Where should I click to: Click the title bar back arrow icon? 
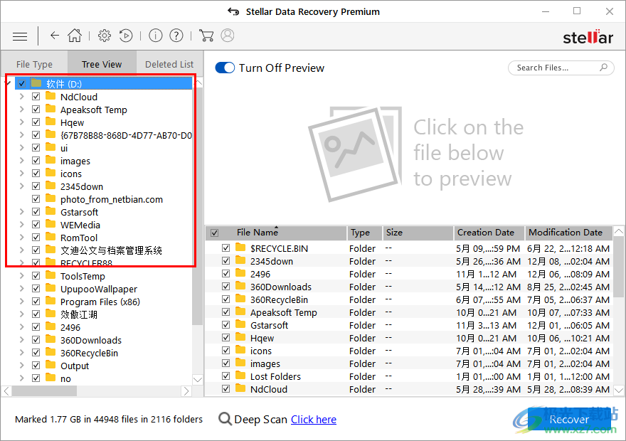point(233,11)
